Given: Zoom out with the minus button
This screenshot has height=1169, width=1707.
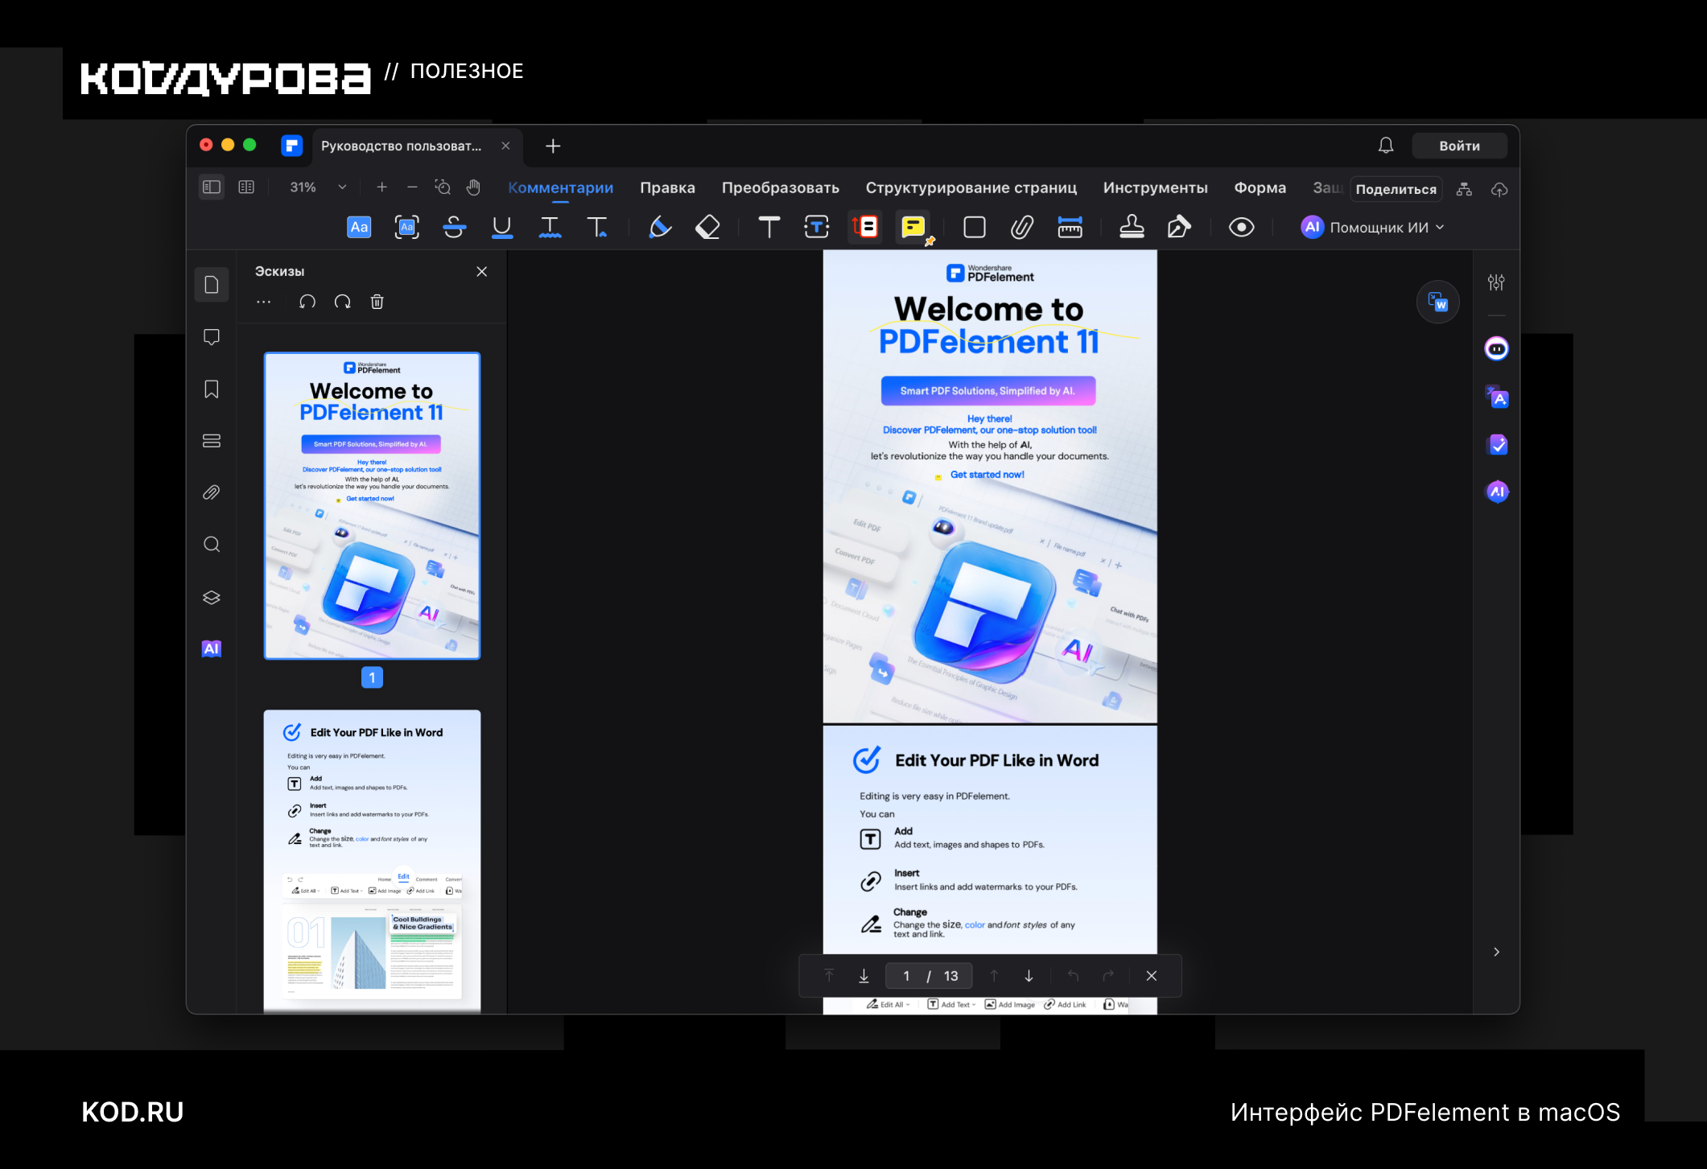Looking at the screenshot, I should coord(412,187).
